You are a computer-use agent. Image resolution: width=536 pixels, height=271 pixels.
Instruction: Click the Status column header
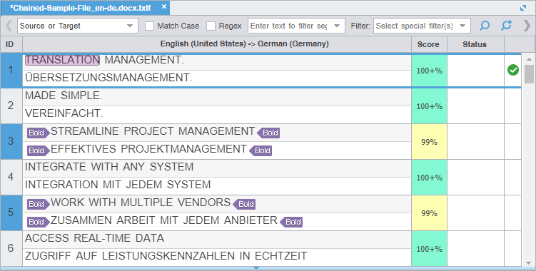pos(475,44)
